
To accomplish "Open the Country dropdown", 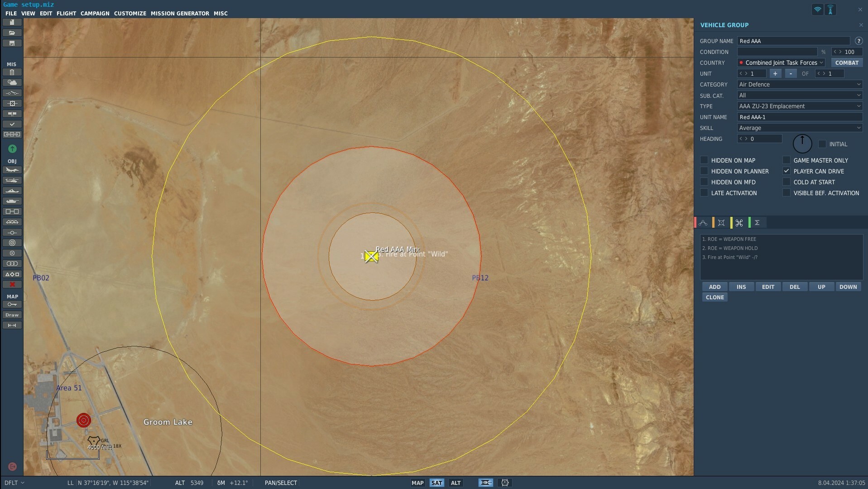I will [x=781, y=62].
